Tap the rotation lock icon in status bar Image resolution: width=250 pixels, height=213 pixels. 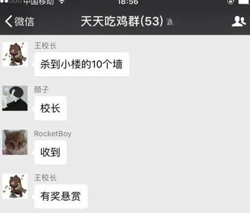click(230, 1)
